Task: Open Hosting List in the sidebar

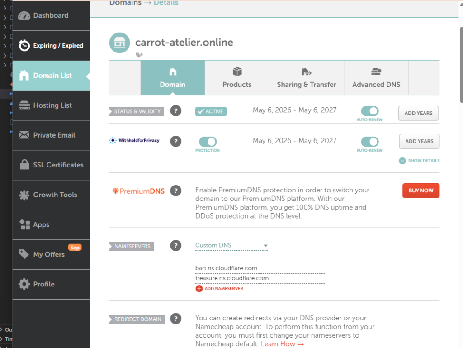Action: (x=52, y=105)
